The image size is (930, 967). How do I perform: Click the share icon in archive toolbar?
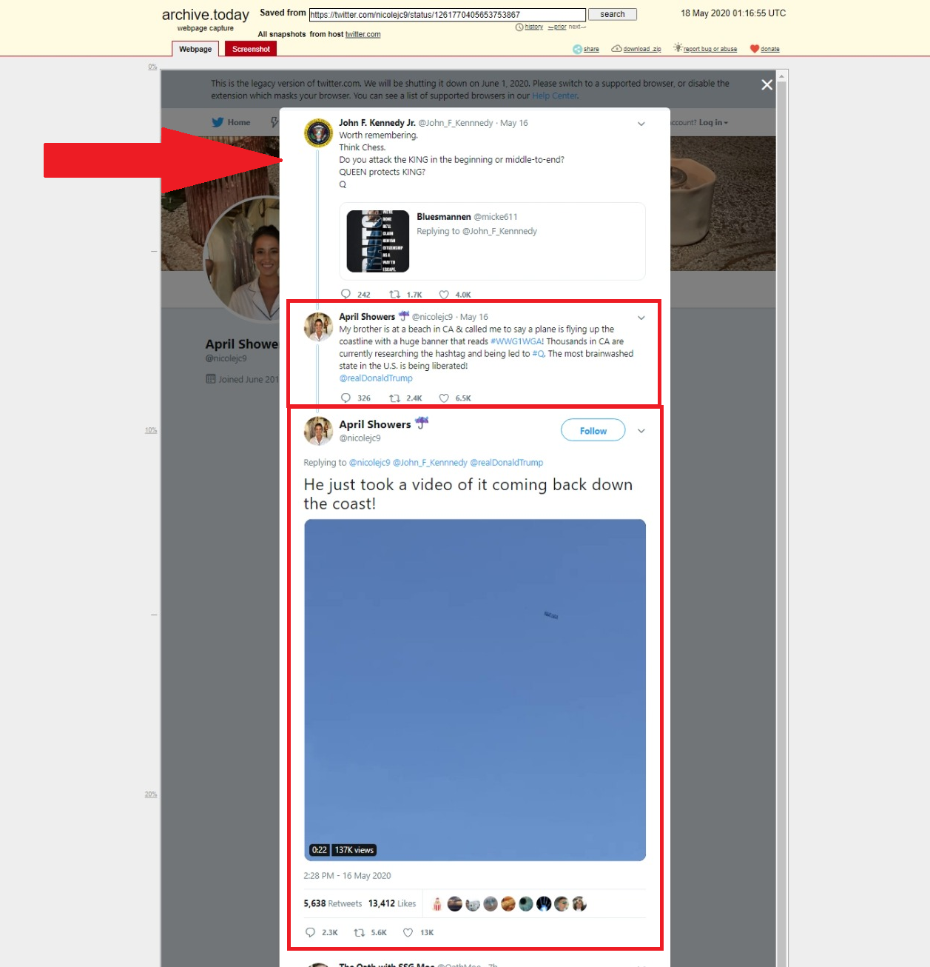pos(578,49)
